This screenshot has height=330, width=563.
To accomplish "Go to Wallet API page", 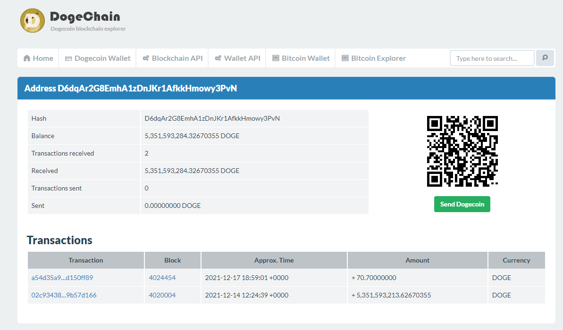I will click(x=237, y=58).
